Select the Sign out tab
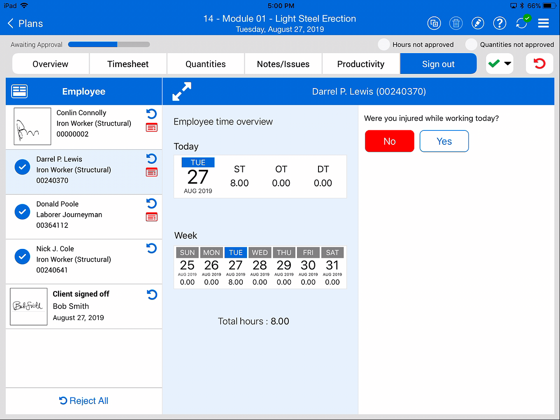The width and height of the screenshot is (560, 420). click(438, 64)
